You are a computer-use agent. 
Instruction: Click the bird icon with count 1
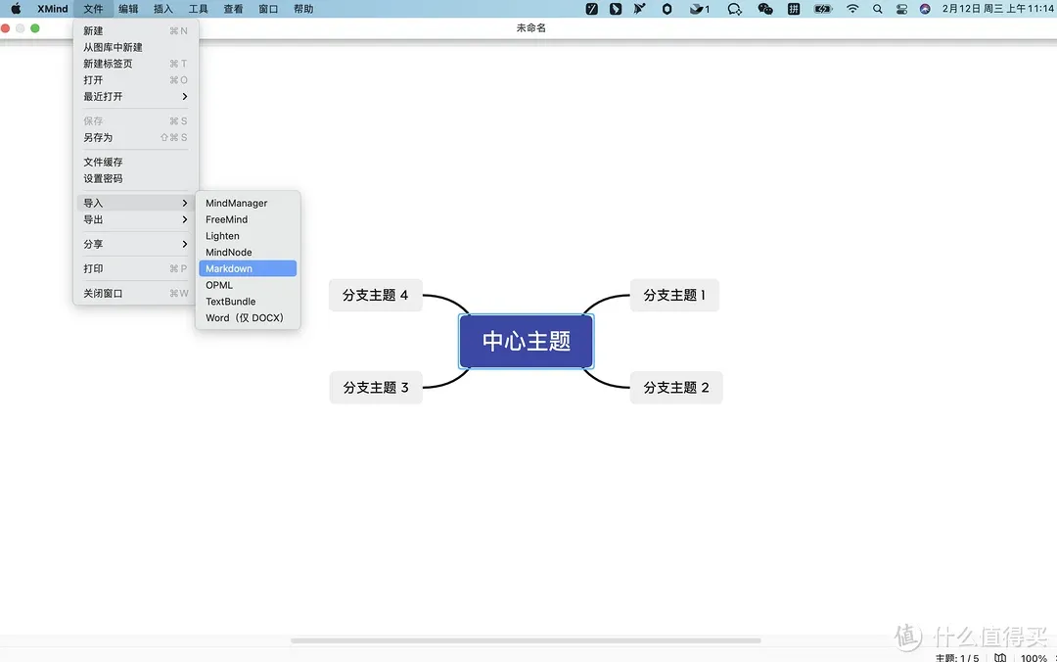(699, 9)
